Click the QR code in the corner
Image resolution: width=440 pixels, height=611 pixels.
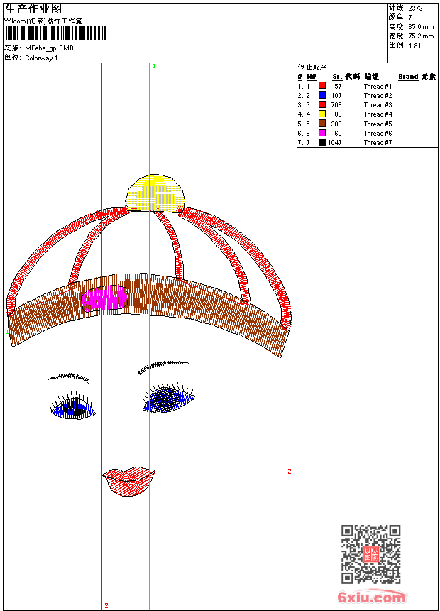tap(370, 554)
